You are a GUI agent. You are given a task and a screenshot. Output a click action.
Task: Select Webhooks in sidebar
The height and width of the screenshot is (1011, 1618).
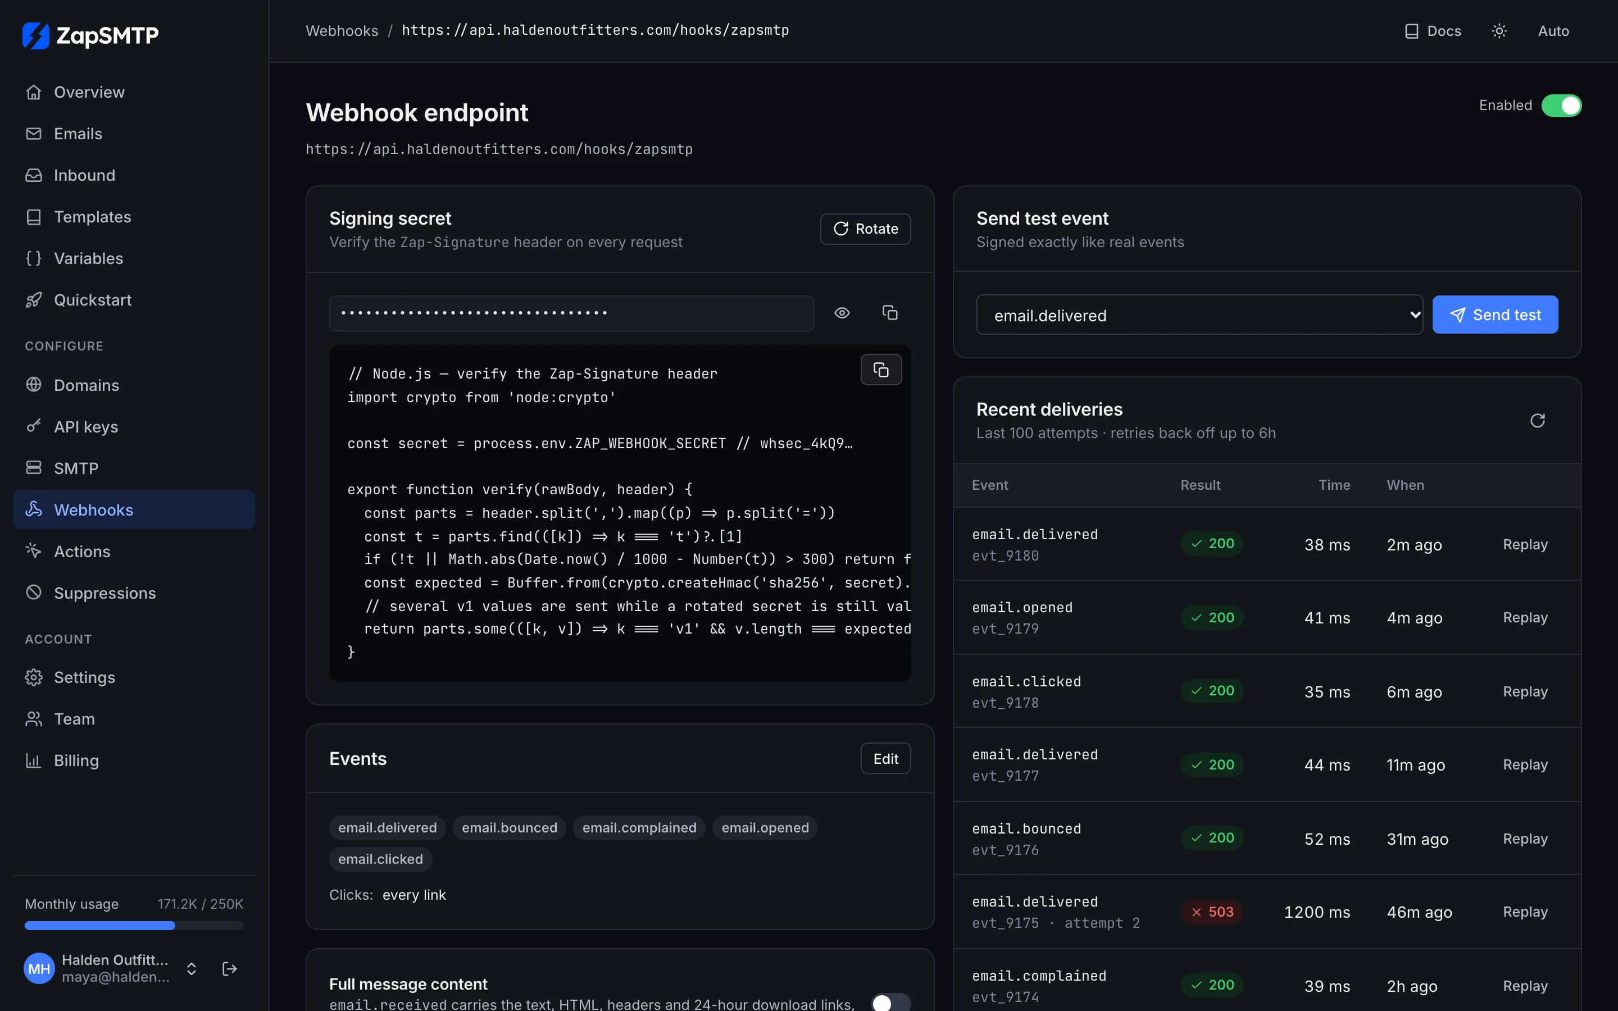click(x=134, y=509)
